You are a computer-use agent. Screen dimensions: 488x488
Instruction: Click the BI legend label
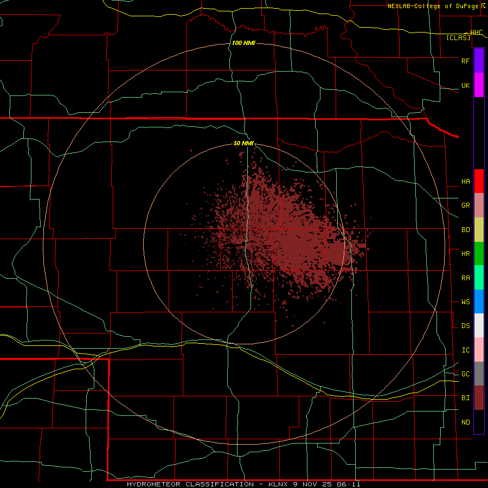465,398
